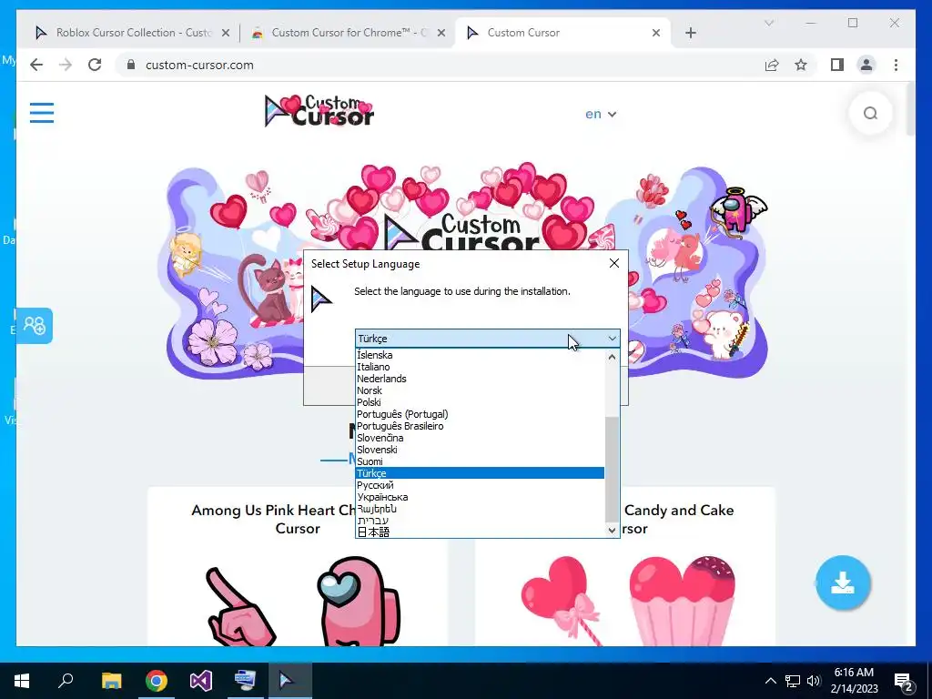Viewport: 932px width, 699px height.
Task: Click the Custom Cursor site logo
Action: pos(319,111)
